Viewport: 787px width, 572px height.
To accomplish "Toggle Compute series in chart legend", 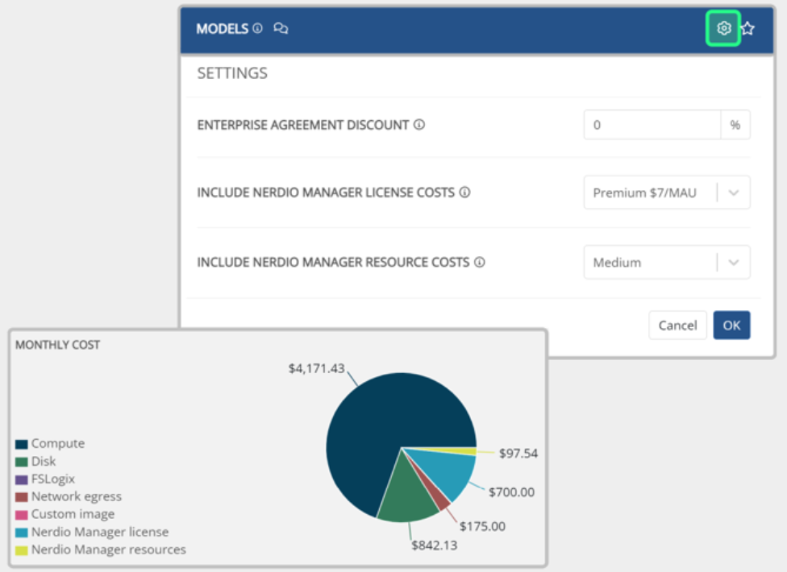I will pyautogui.click(x=57, y=444).
